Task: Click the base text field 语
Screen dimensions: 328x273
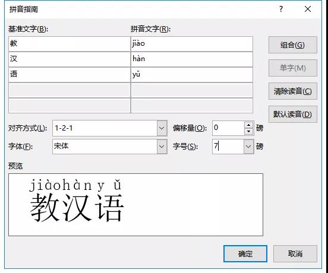Action: (70, 75)
